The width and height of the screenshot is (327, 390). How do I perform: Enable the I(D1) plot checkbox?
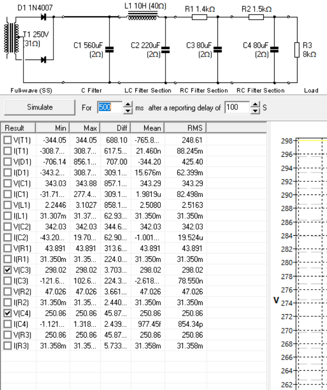(x=8, y=173)
